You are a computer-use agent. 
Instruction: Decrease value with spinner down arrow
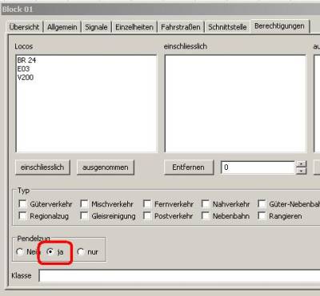coord(301,171)
